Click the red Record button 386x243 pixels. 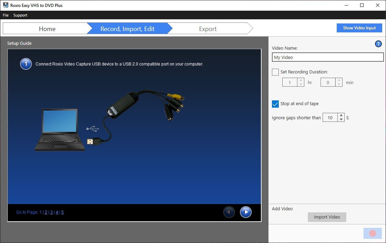[x=372, y=233]
